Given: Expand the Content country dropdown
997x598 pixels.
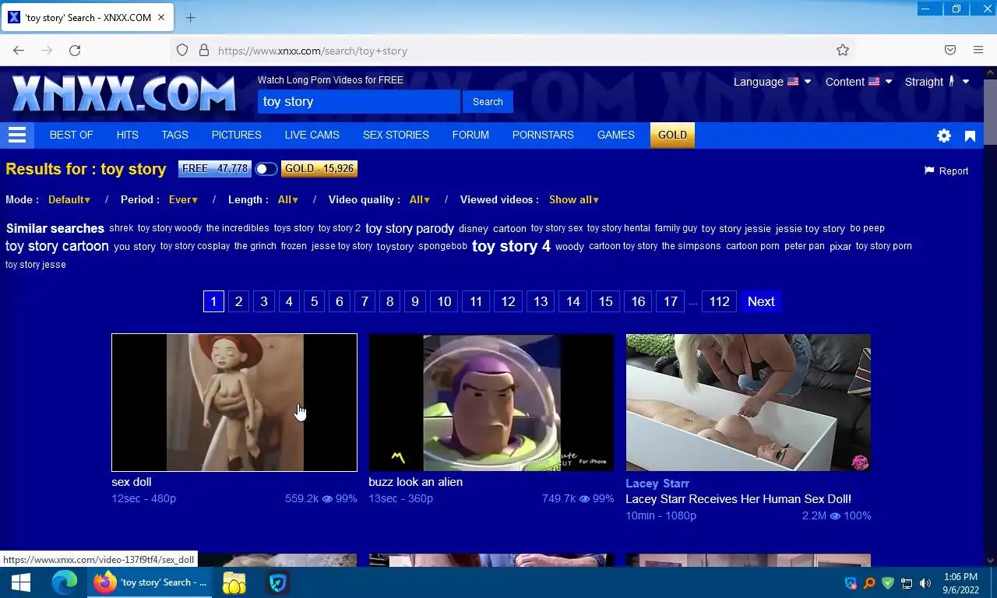Looking at the screenshot, I should click(858, 82).
